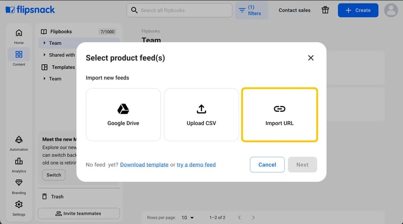Go to the next page arrow
Image resolution: width=403 pixels, height=224 pixels.
tap(253, 218)
